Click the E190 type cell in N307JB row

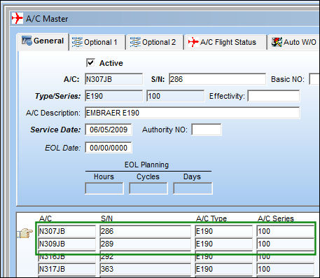(x=224, y=231)
